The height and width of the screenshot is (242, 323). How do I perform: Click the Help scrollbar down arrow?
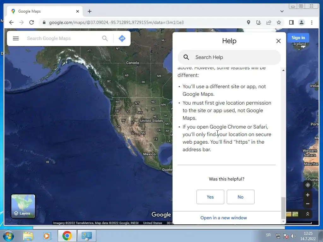click(283, 222)
